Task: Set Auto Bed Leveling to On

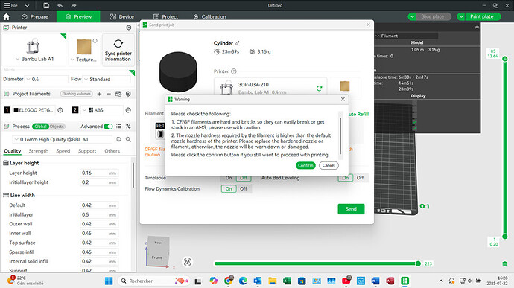Action: [346, 178]
